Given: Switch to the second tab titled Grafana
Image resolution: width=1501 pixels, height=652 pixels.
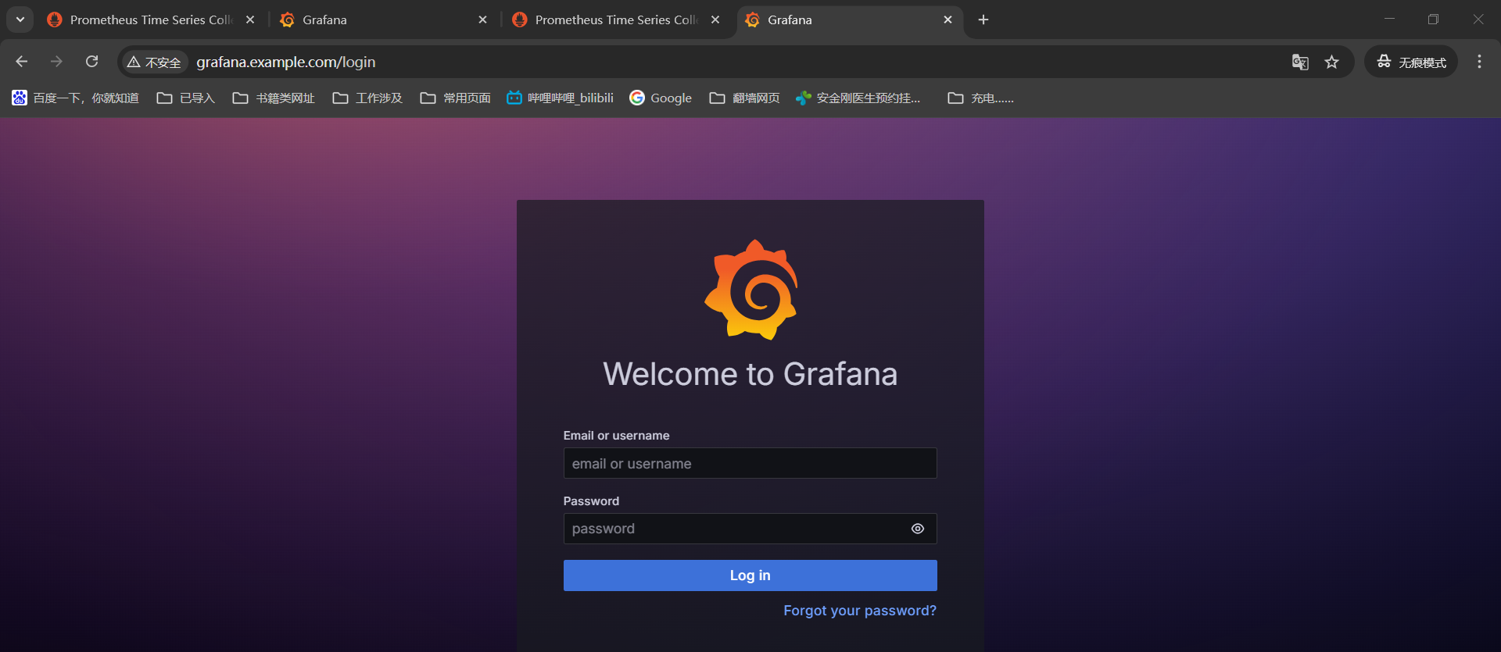Looking at the screenshot, I should 383,20.
